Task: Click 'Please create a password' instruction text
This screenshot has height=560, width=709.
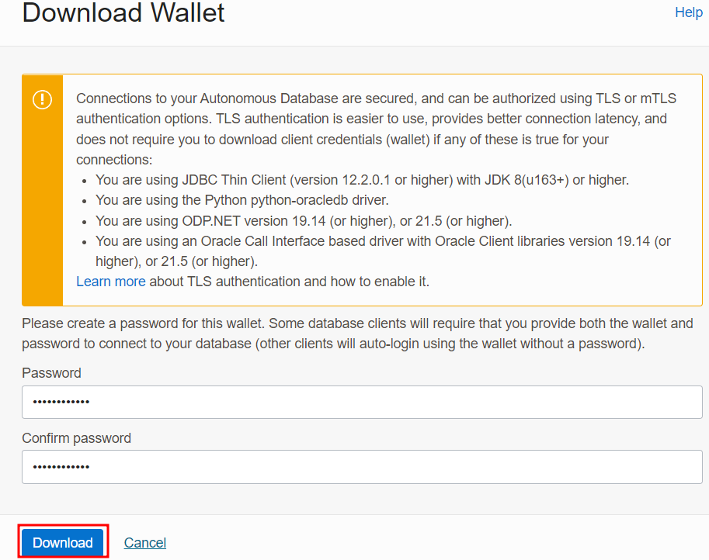Action: [x=357, y=334]
